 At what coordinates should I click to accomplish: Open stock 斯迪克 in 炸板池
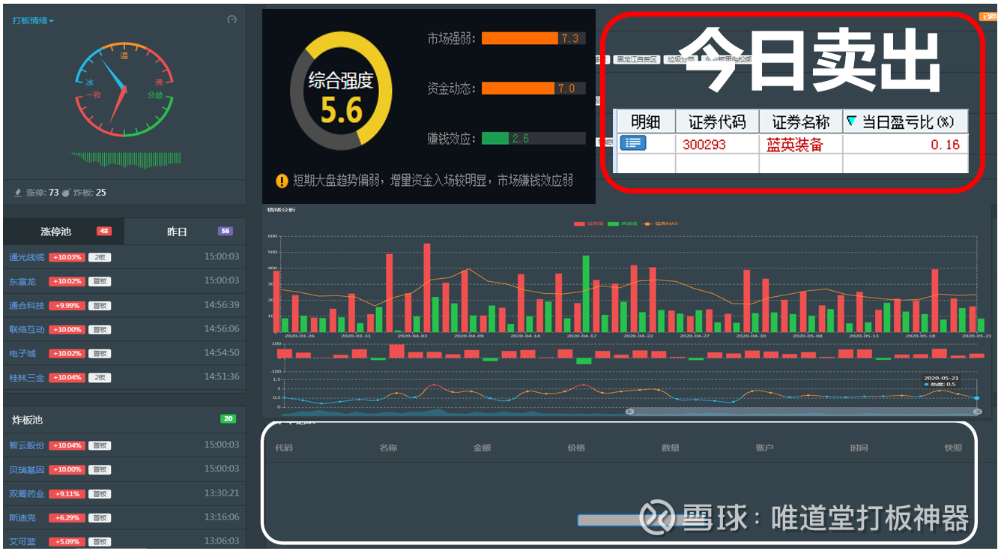22,517
